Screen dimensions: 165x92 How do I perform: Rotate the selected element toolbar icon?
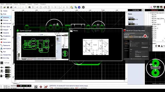[41, 7]
